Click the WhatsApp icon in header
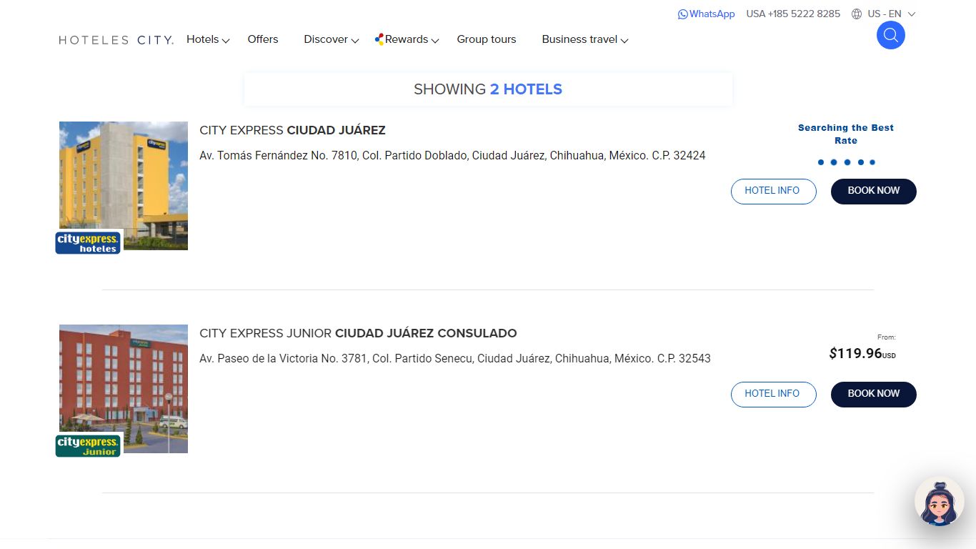The image size is (976, 549). coord(682,14)
